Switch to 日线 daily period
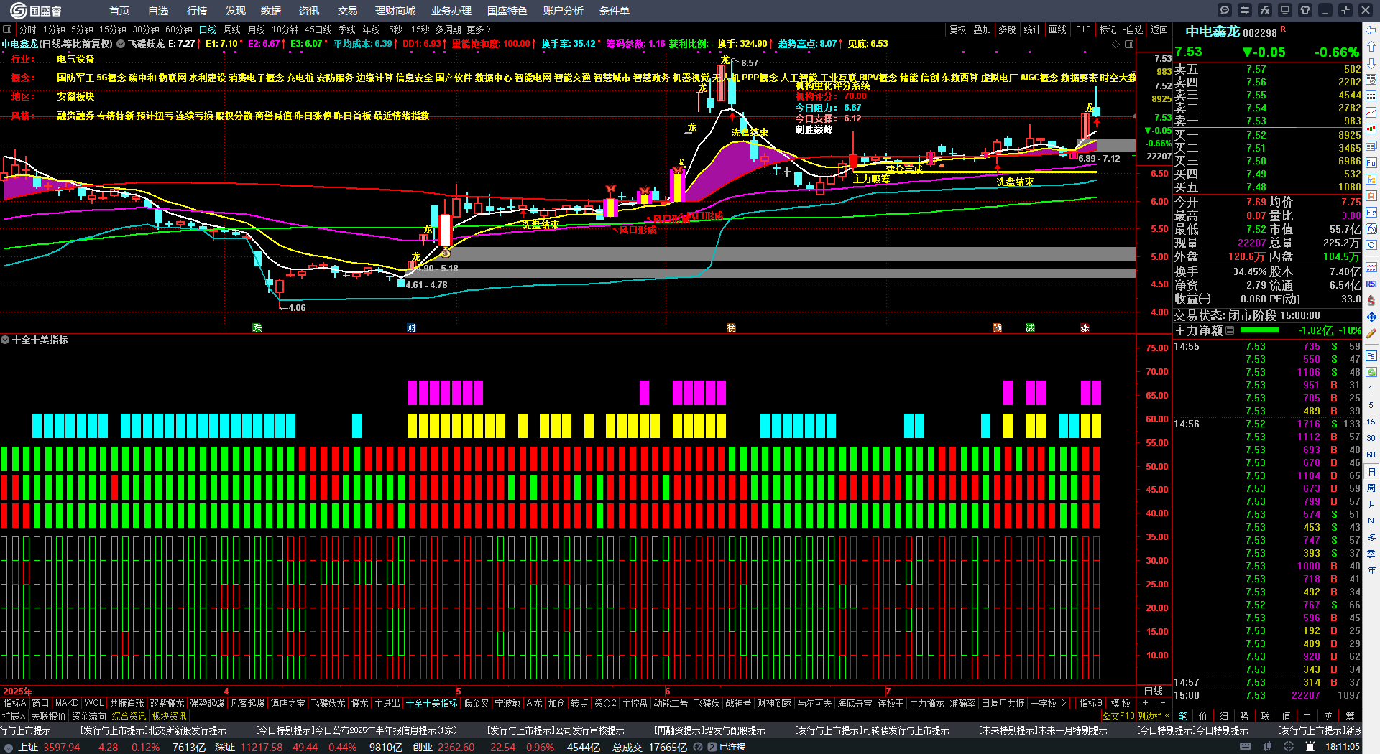Image resolution: width=1380 pixels, height=754 pixels. 208,29
